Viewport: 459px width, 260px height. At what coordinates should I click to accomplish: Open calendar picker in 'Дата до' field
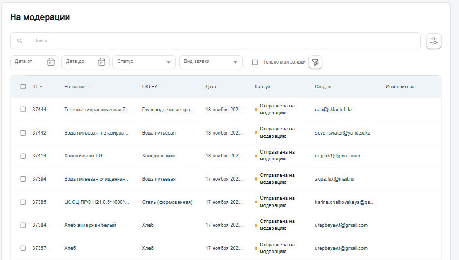pyautogui.click(x=102, y=62)
